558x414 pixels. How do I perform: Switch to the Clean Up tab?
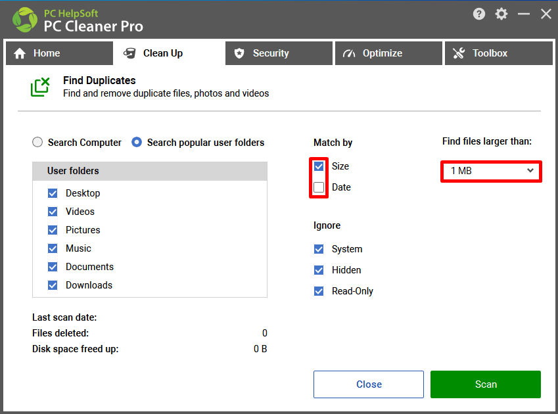[x=169, y=53]
